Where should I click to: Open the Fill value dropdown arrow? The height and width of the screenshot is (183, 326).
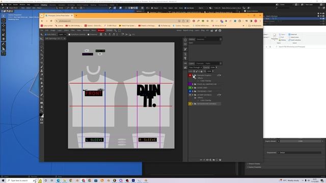[x=213, y=71]
